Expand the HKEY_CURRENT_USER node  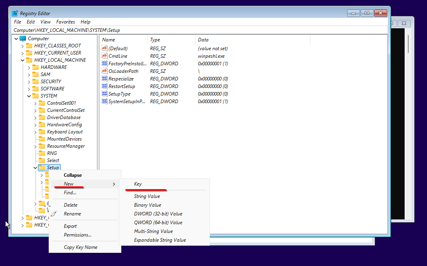pos(23,53)
